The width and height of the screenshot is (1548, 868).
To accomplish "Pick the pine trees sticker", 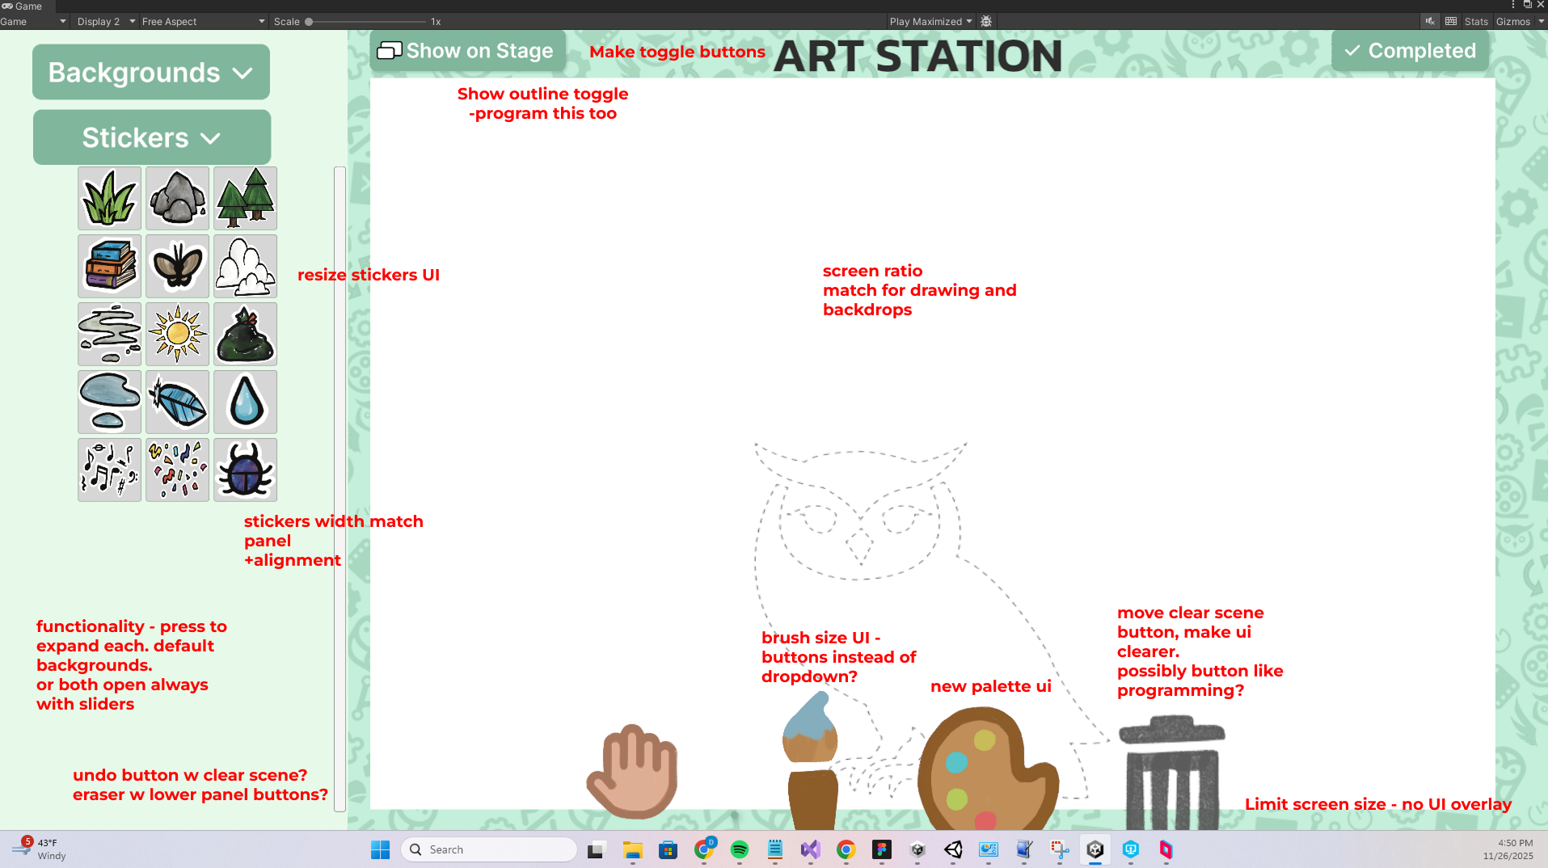I will pyautogui.click(x=246, y=199).
